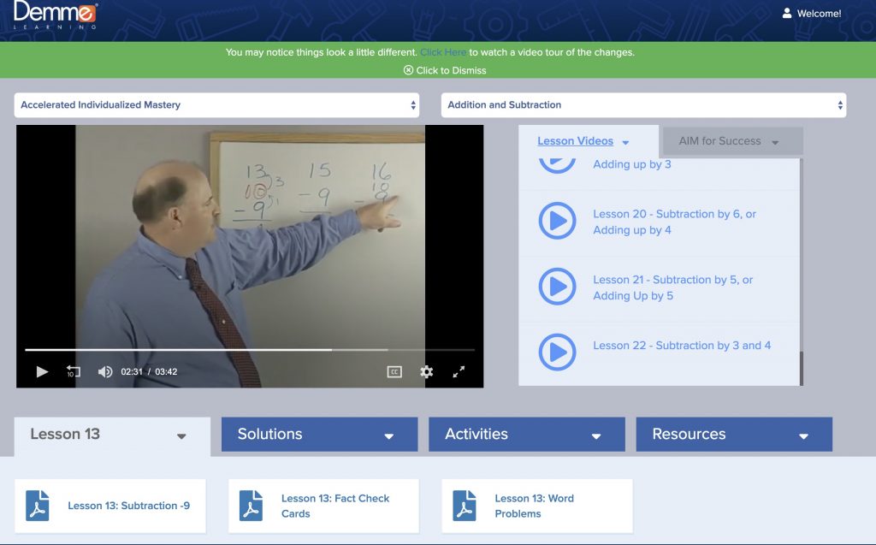Open the Lesson 13: Fact Check Cards PDF
Screen dimensions: 876x545
point(252,506)
